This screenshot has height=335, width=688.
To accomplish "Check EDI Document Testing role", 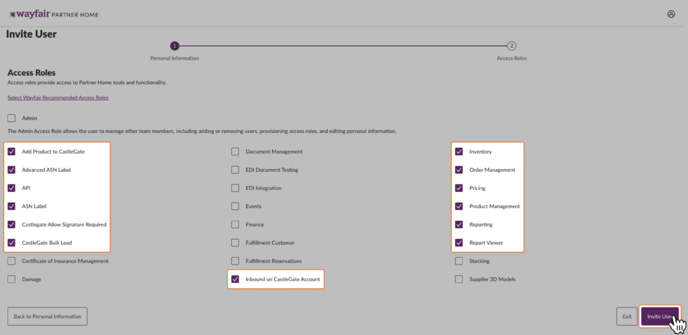I will (x=235, y=170).
